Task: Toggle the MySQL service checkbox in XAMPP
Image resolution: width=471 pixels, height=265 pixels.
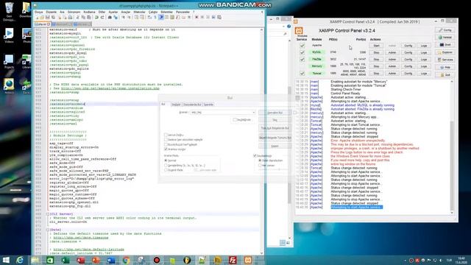Action: 302,52
